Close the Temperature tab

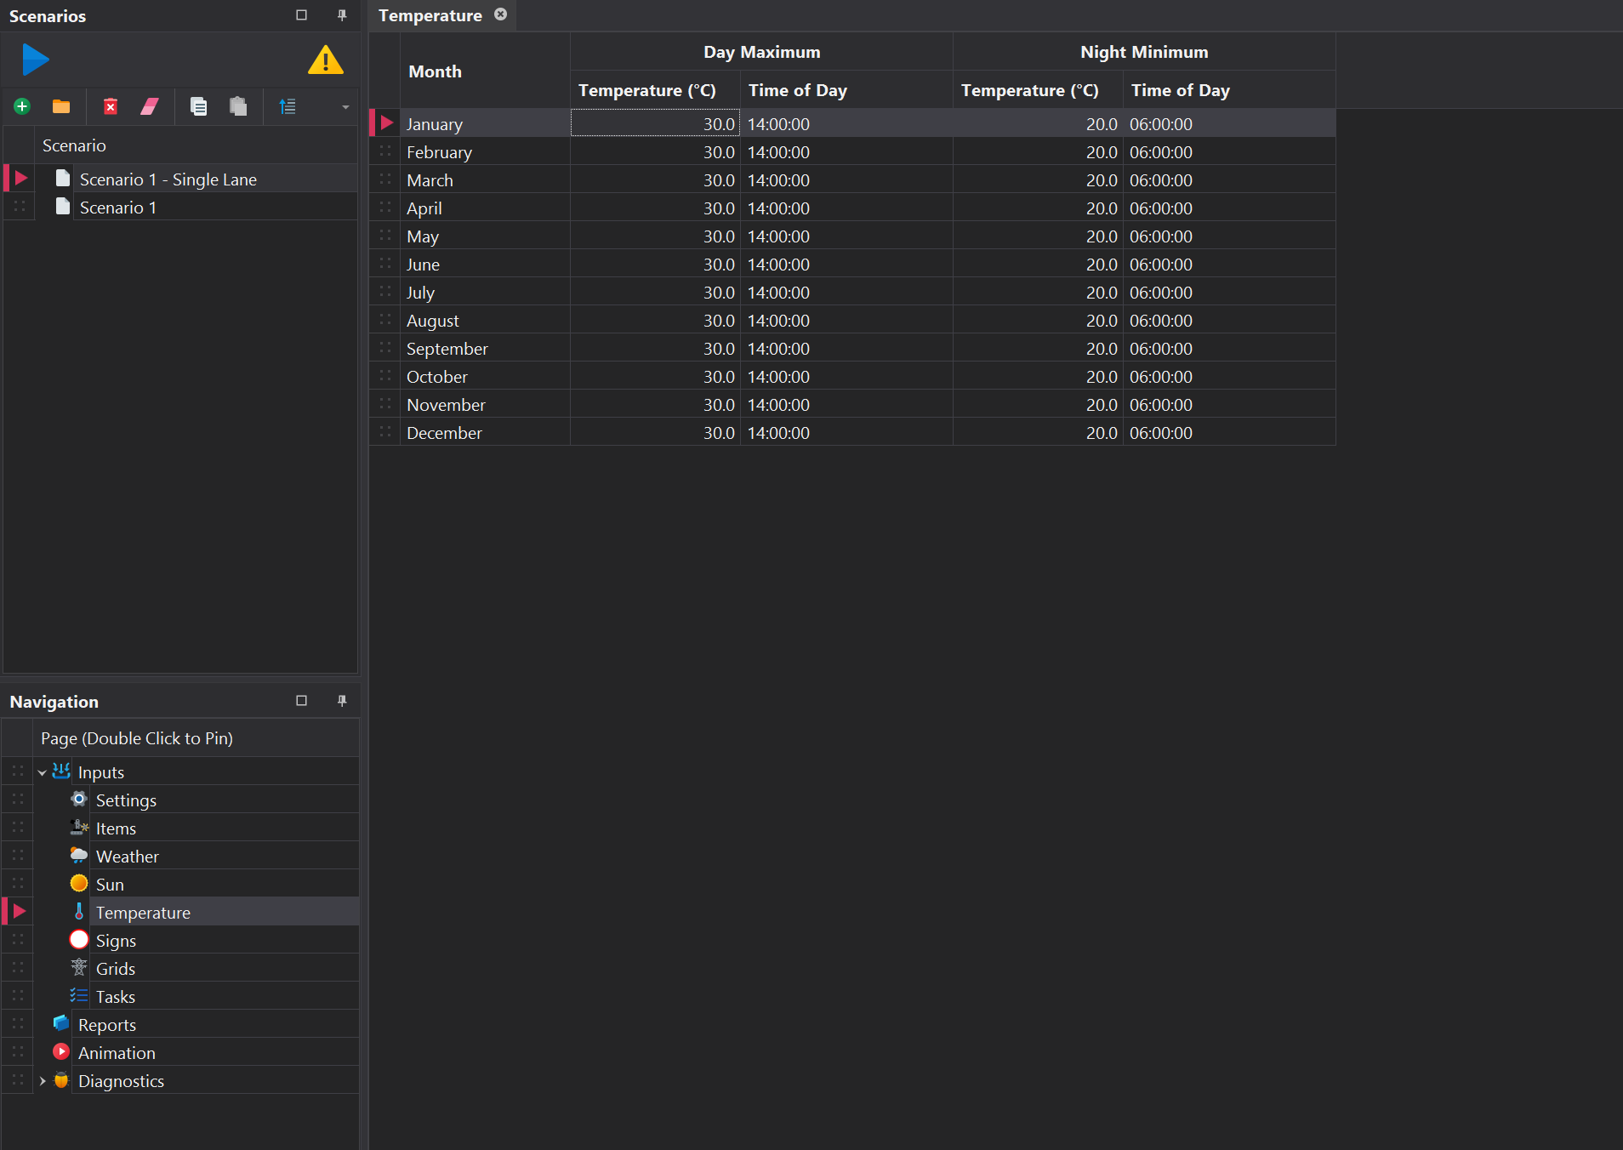(500, 14)
